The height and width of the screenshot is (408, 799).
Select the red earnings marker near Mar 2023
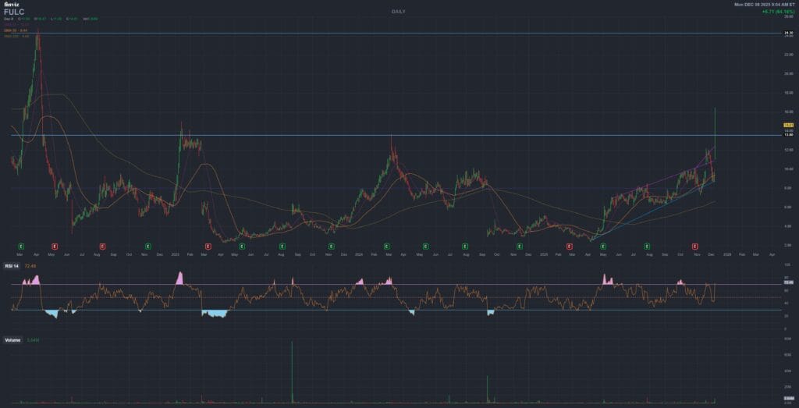point(207,246)
